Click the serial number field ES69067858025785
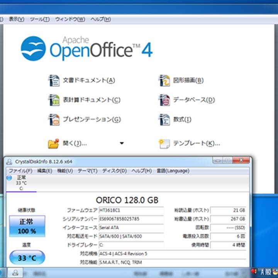This screenshot has height=278, width=278. [x=131, y=219]
